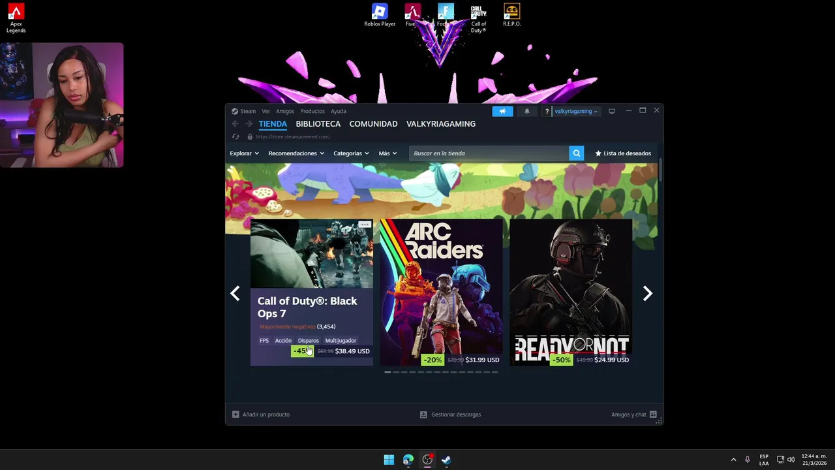Viewport: 835px width, 470px height.
Task: Select the Acción tag
Action: pos(283,340)
